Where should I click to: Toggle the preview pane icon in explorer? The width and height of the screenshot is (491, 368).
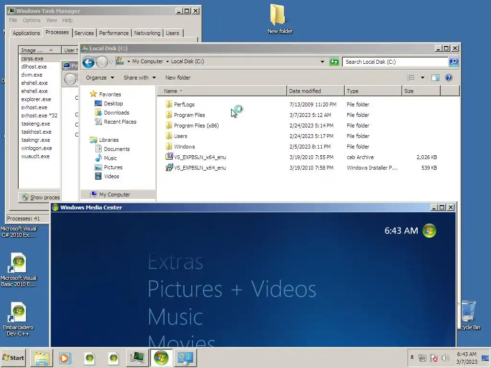435,78
